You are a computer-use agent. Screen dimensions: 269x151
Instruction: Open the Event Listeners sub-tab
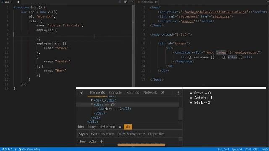pos(103,134)
